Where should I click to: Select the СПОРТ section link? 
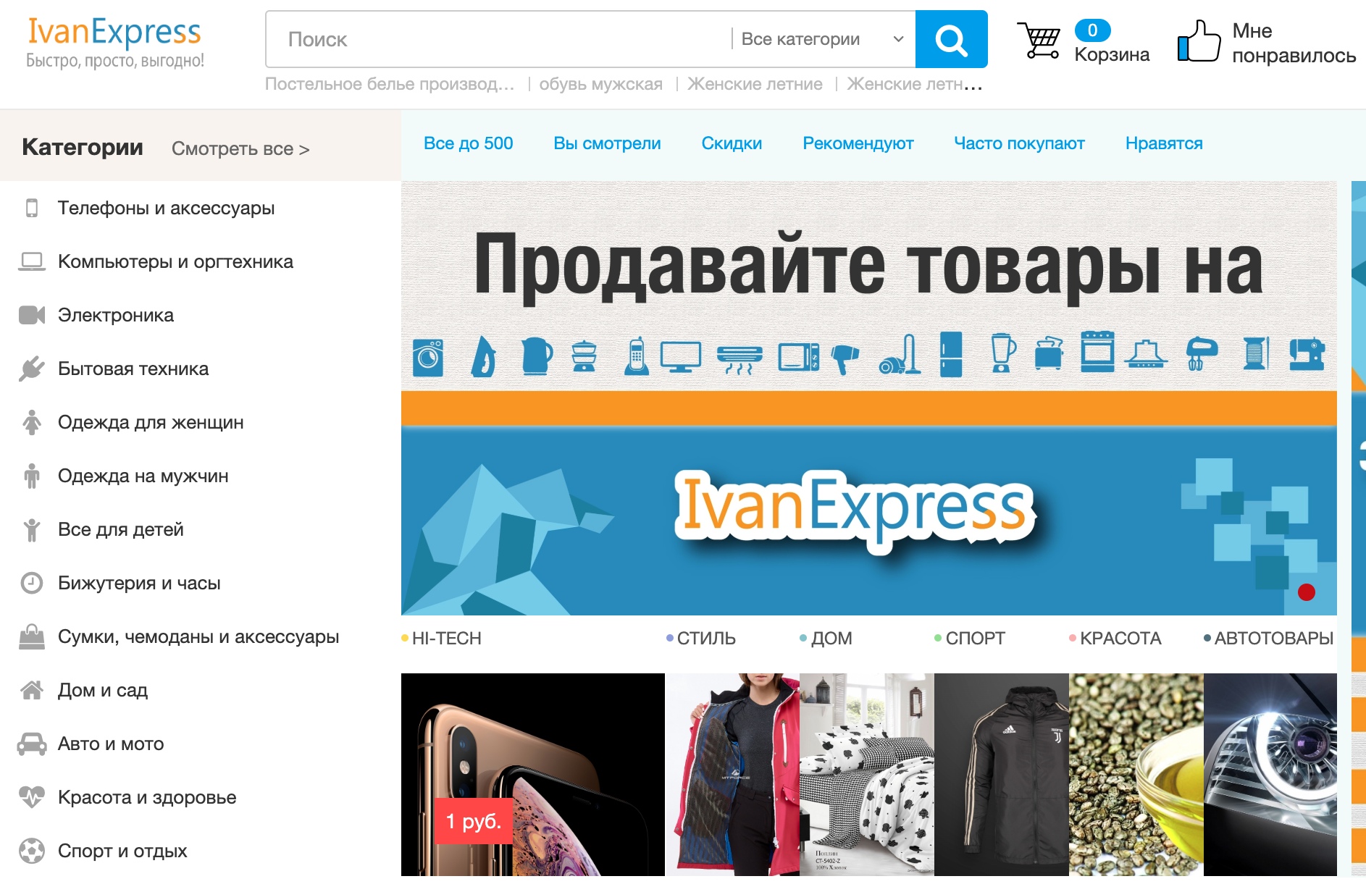[969, 638]
